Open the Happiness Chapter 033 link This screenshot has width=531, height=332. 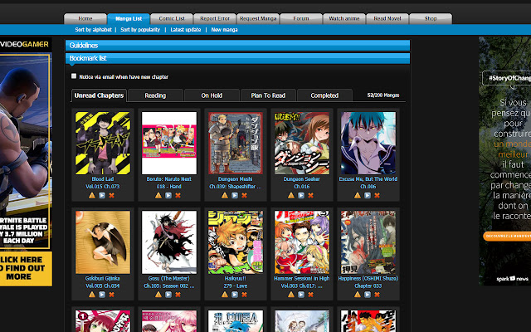(368, 286)
